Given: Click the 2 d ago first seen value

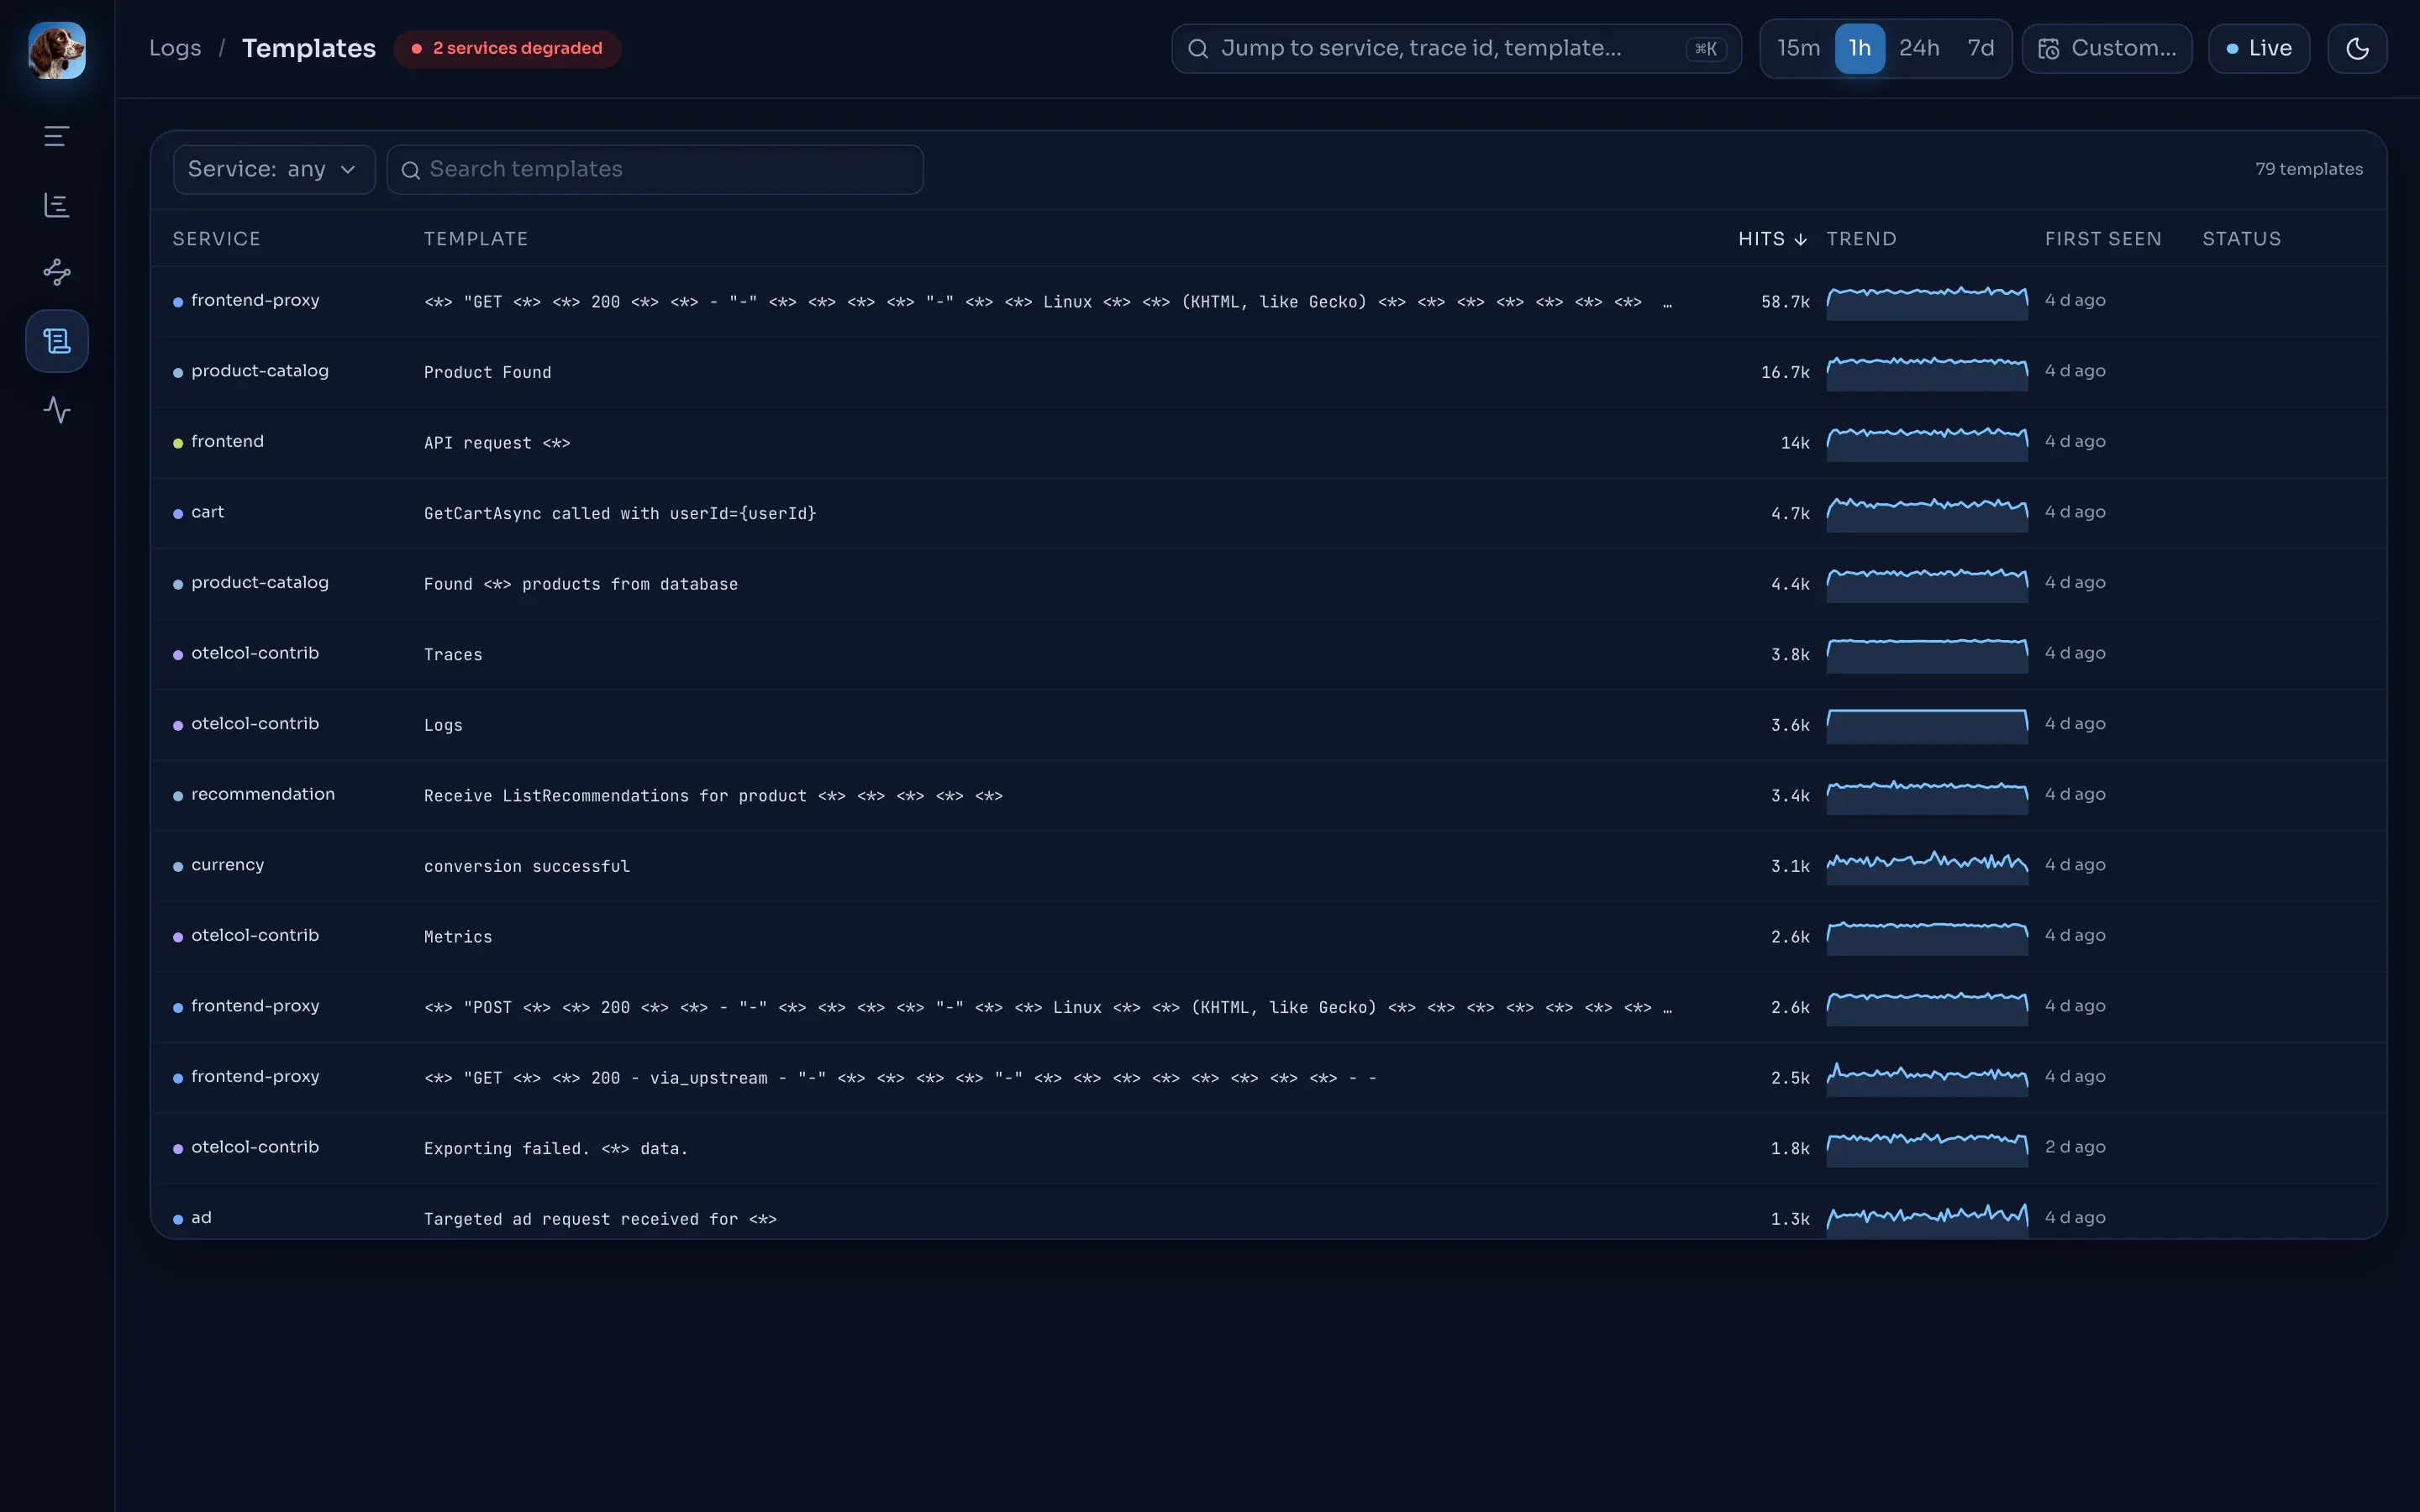Looking at the screenshot, I should pos(2075,1147).
